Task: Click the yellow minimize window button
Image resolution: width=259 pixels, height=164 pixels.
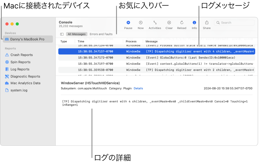Action: pyautogui.click(x=12, y=24)
